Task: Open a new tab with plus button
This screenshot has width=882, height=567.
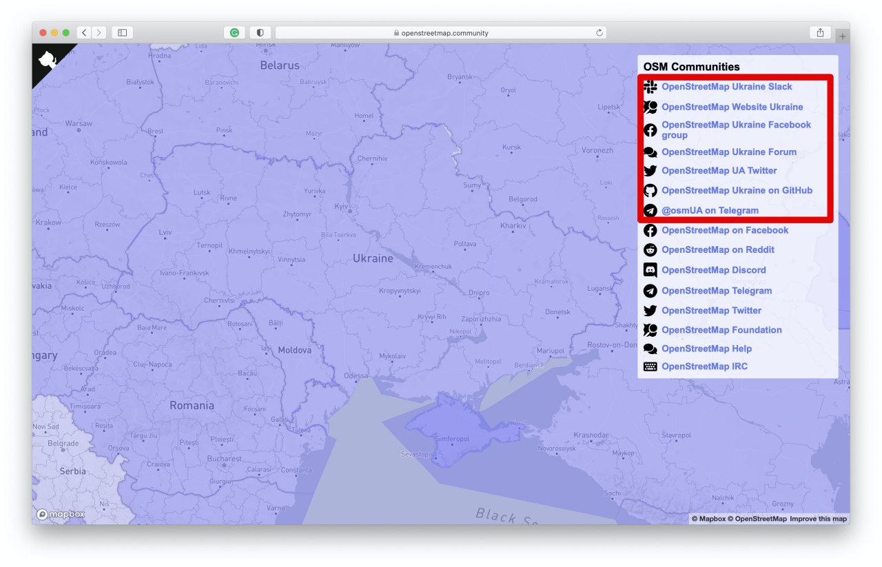Action: coord(842,35)
